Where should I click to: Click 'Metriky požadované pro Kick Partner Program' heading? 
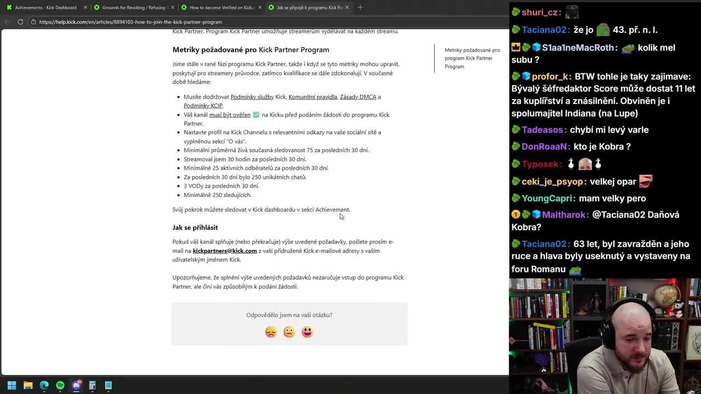coord(251,50)
